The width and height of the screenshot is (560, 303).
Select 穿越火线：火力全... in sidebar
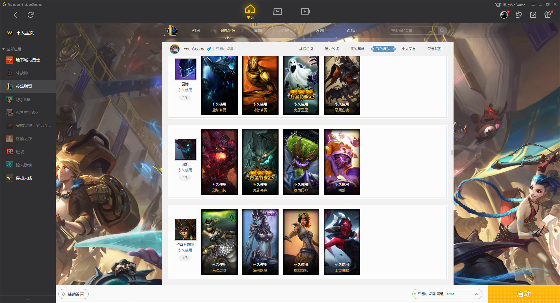coord(28,126)
